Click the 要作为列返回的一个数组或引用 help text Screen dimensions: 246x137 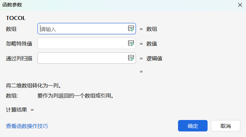pyautogui.click(x=76, y=96)
